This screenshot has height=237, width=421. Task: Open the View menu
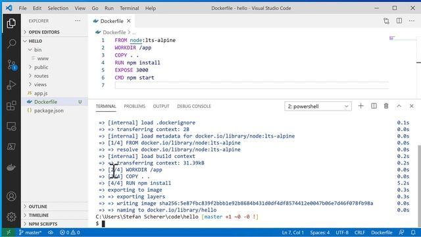tap(80, 8)
